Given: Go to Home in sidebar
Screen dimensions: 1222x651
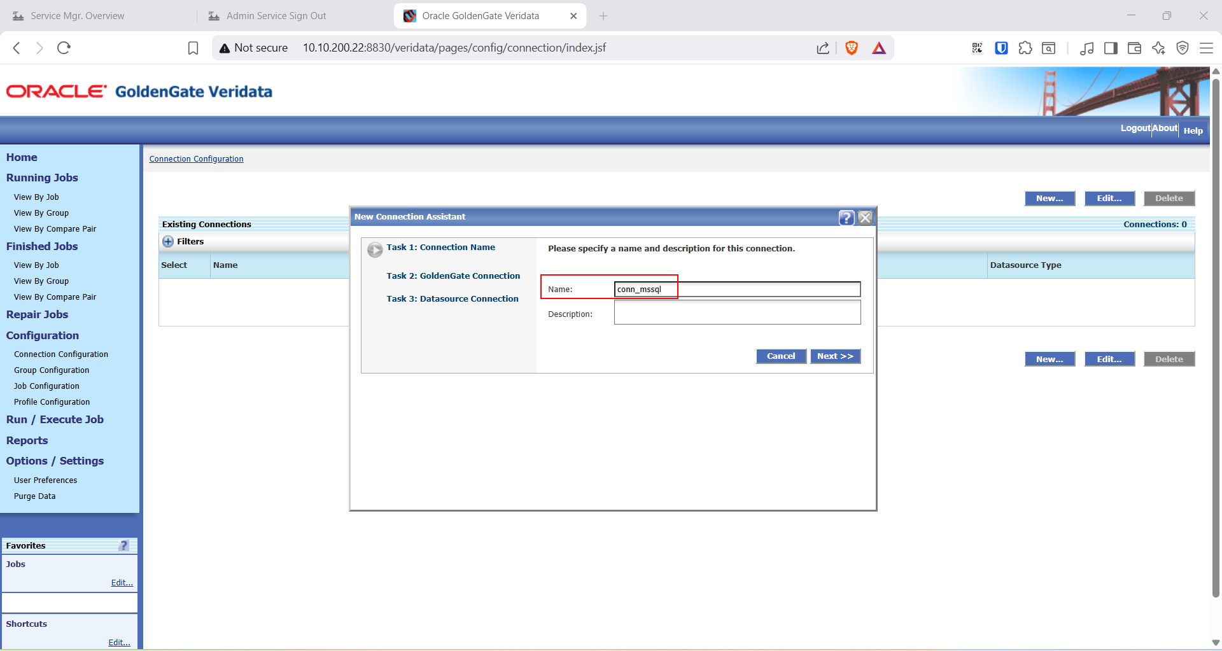Looking at the screenshot, I should 22,157.
